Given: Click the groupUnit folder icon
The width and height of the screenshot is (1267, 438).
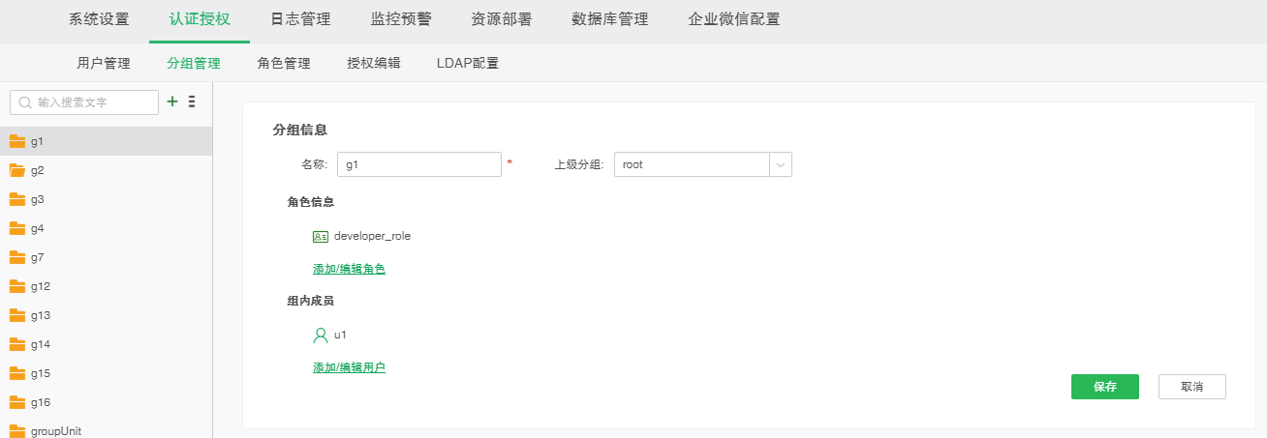Looking at the screenshot, I should (x=17, y=431).
